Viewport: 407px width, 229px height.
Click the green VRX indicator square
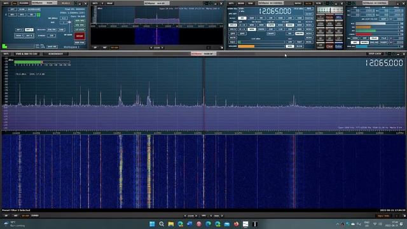tap(38, 15)
